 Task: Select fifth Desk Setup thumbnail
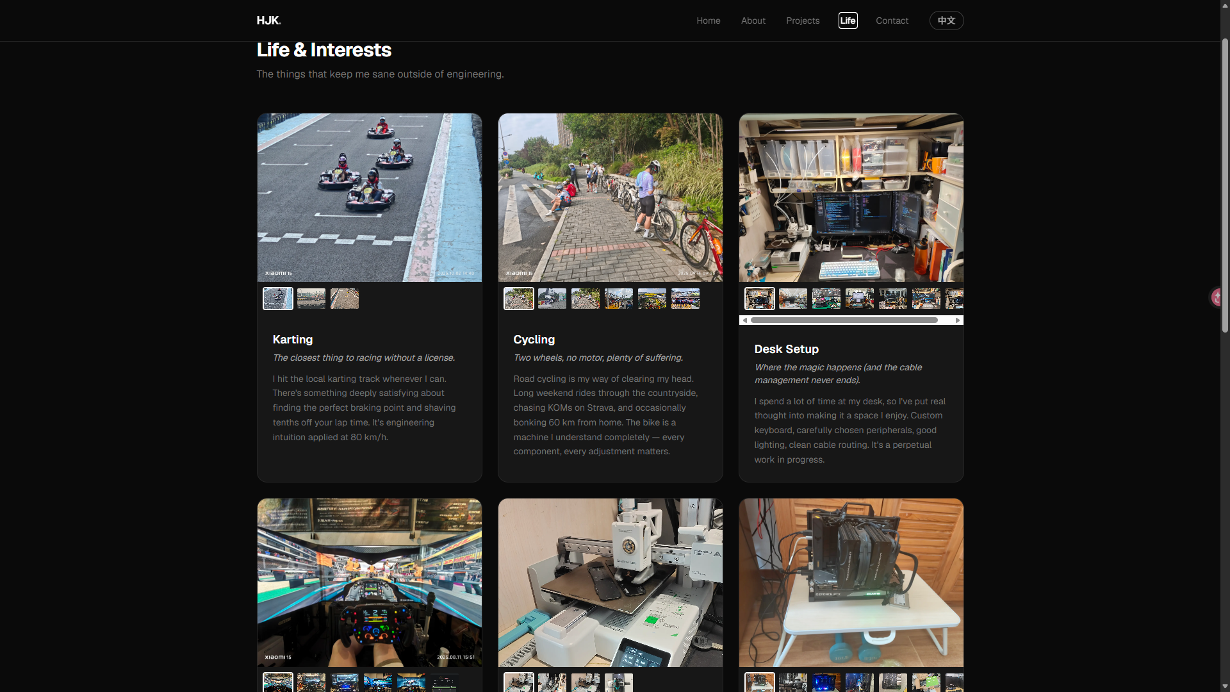tap(893, 299)
